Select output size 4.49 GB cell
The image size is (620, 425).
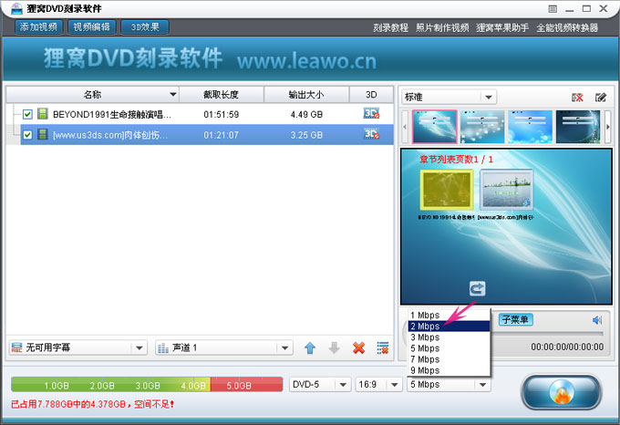click(x=306, y=114)
